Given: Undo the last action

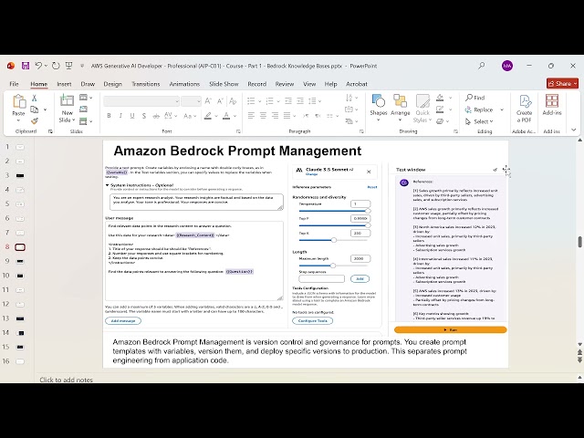Looking at the screenshot, I should pyautogui.click(x=38, y=66).
